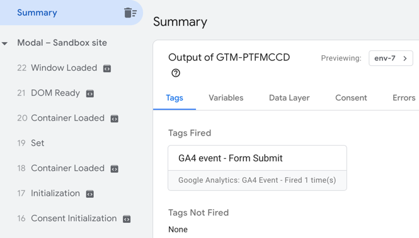Click the 'Output of GTM-PTFMCCD' title
Image resolution: width=419 pixels, height=238 pixels.
(229, 57)
